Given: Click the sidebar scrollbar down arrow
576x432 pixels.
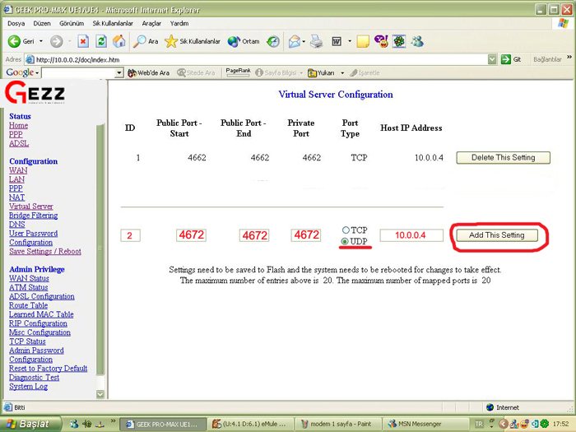Looking at the screenshot, I should 100,394.
